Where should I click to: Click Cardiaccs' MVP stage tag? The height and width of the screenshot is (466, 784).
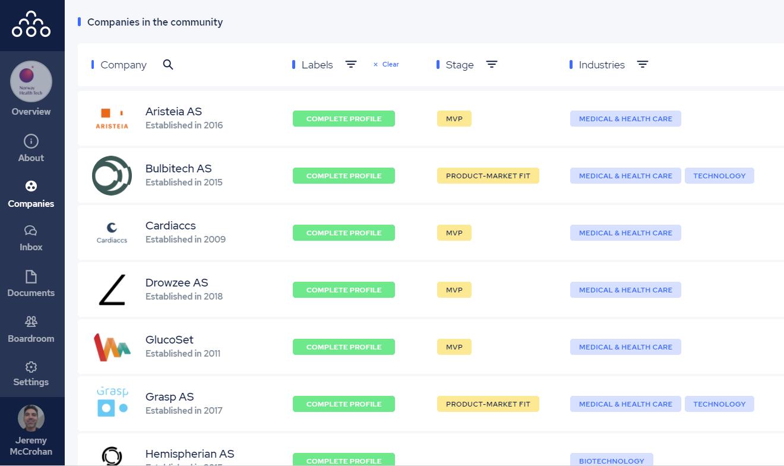tap(454, 233)
